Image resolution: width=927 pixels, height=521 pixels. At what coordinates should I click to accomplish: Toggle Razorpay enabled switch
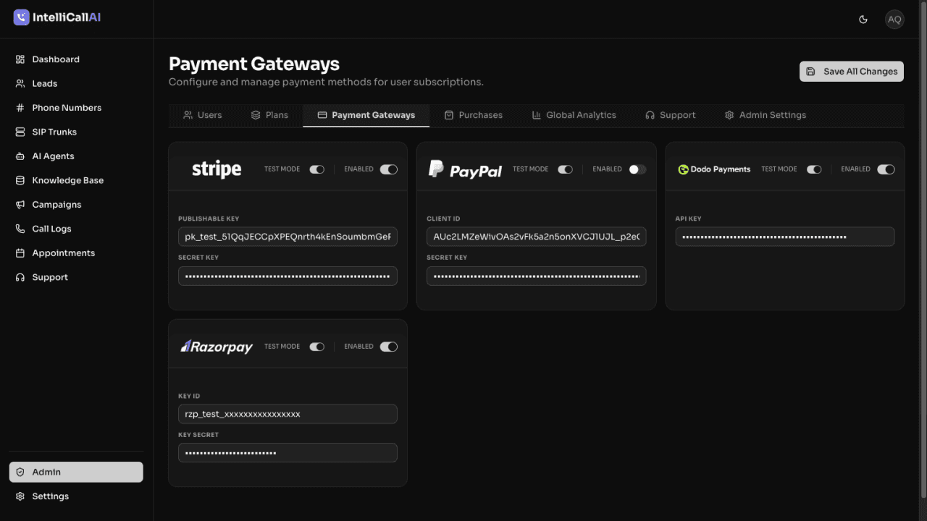(x=388, y=347)
